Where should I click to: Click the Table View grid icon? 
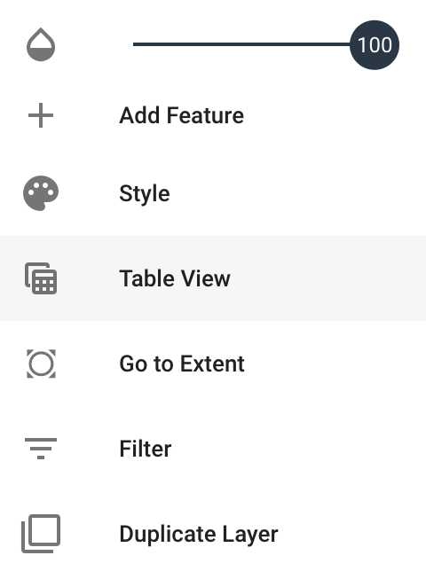(41, 278)
